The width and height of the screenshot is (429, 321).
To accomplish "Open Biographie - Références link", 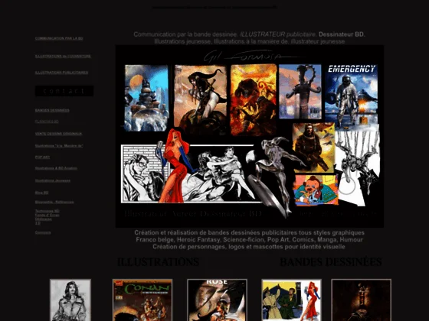I will [54, 203].
